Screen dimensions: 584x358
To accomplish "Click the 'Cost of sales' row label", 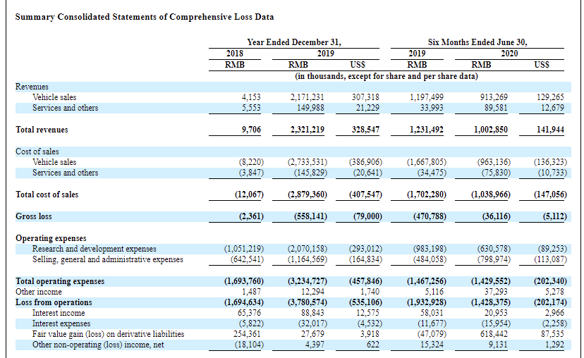I will (37, 152).
